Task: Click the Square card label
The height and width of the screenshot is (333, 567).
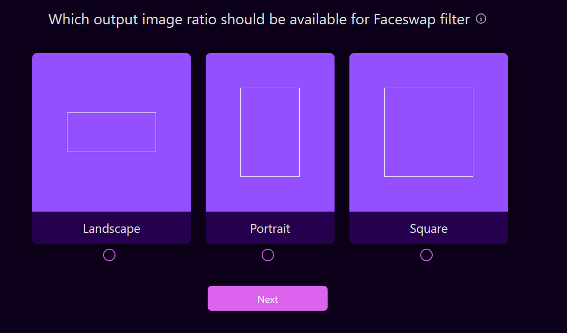Action: tap(429, 228)
